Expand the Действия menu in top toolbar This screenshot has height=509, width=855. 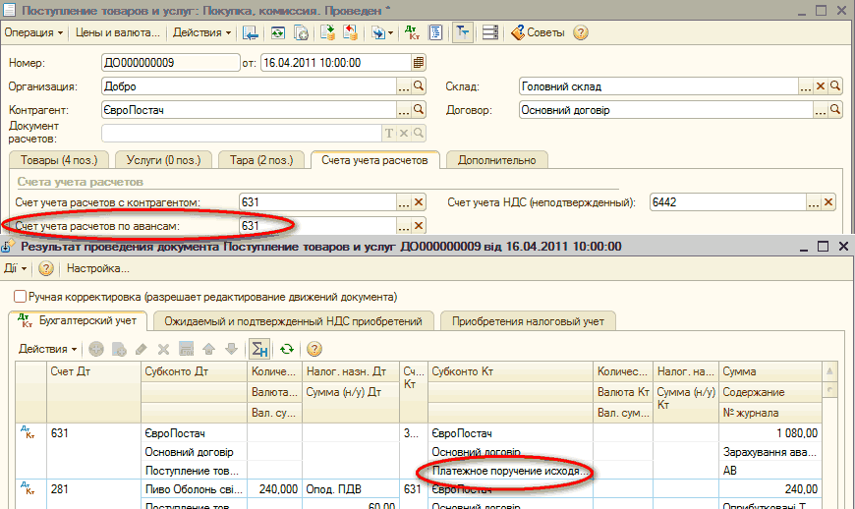click(201, 32)
